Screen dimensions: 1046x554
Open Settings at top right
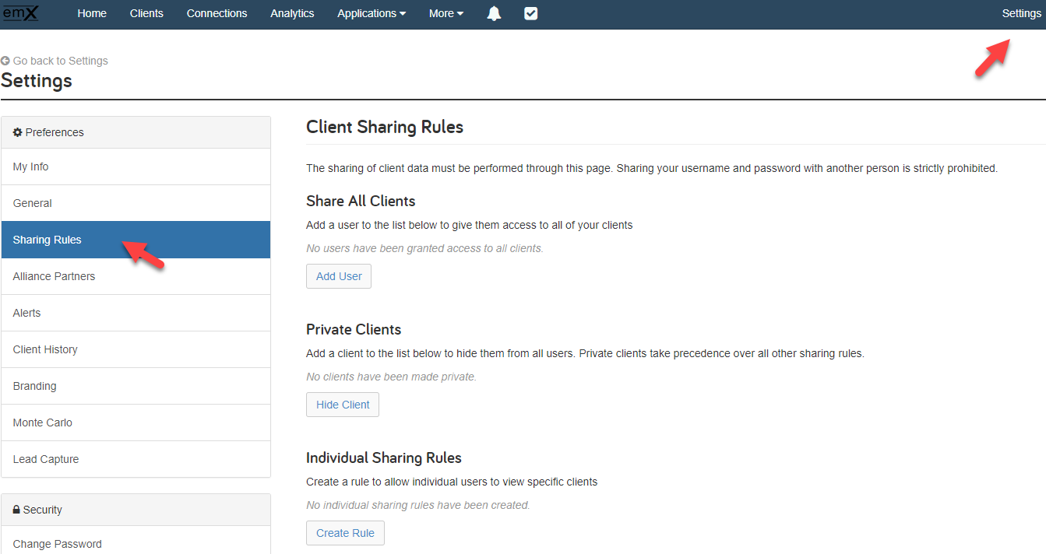1021,13
